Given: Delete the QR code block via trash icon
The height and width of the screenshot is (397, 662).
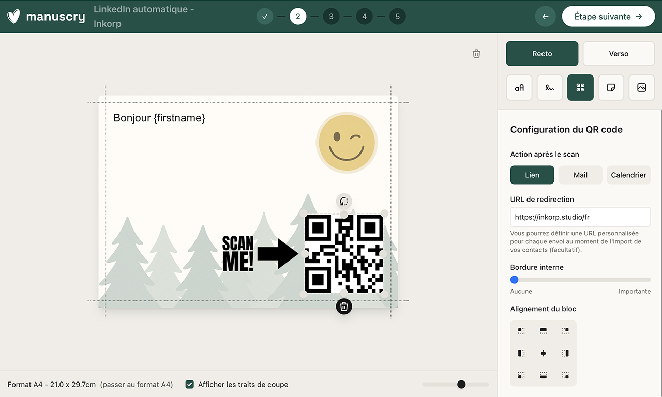Looking at the screenshot, I should pos(343,306).
